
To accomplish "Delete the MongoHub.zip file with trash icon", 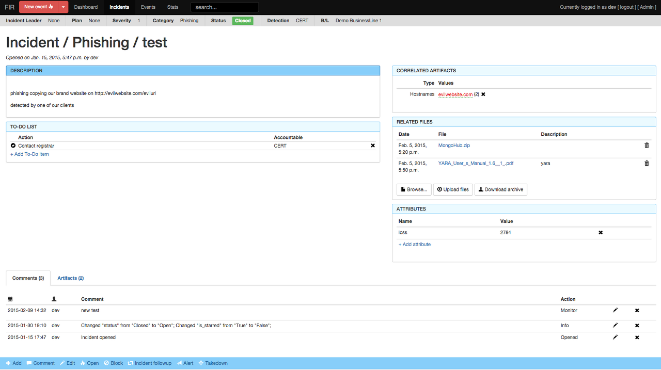I will tap(647, 146).
